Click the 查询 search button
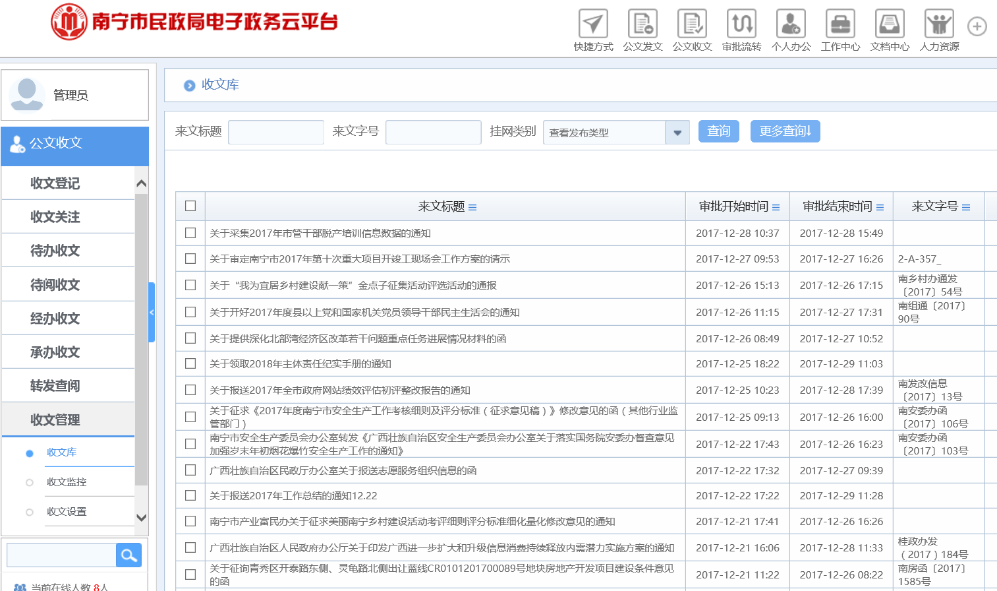This screenshot has width=997, height=591. tap(718, 131)
